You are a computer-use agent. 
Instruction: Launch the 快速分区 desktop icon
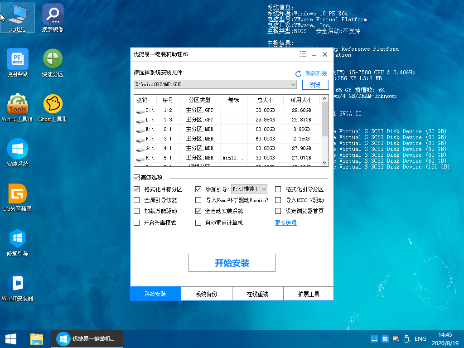coord(53,63)
